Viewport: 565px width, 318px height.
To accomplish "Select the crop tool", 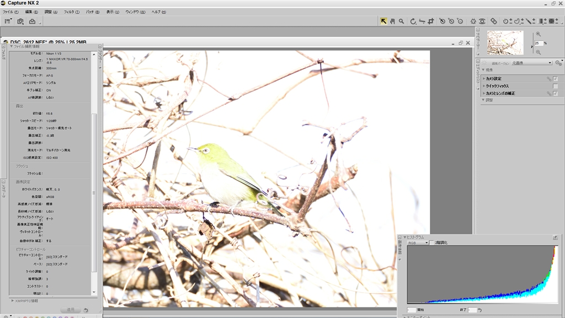I will click(430, 21).
